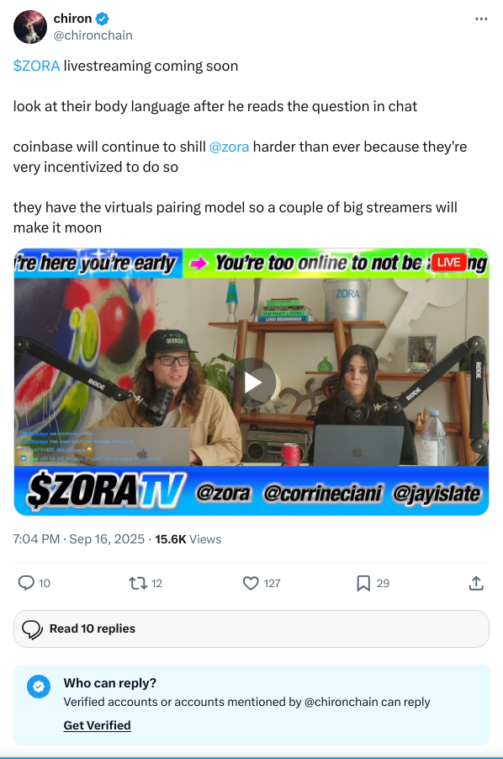Like the post with the heart icon

(251, 583)
